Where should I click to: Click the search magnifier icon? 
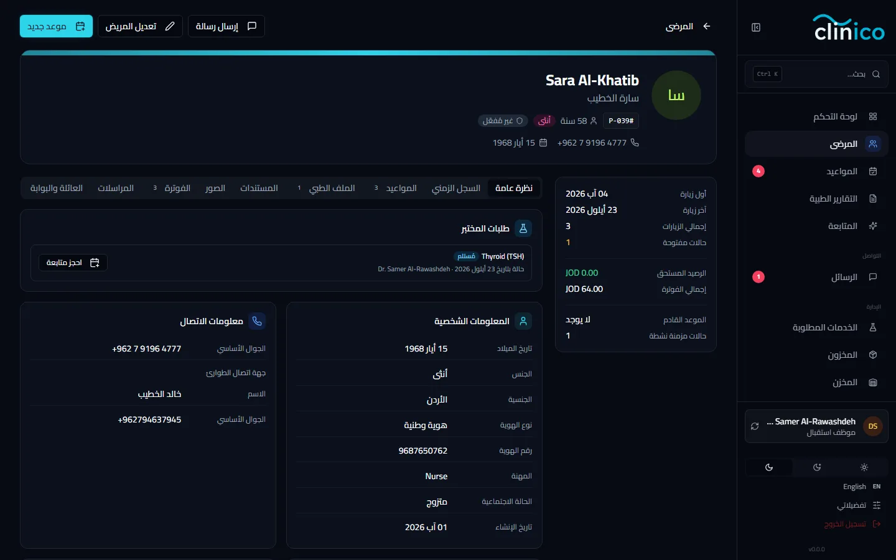tap(876, 74)
